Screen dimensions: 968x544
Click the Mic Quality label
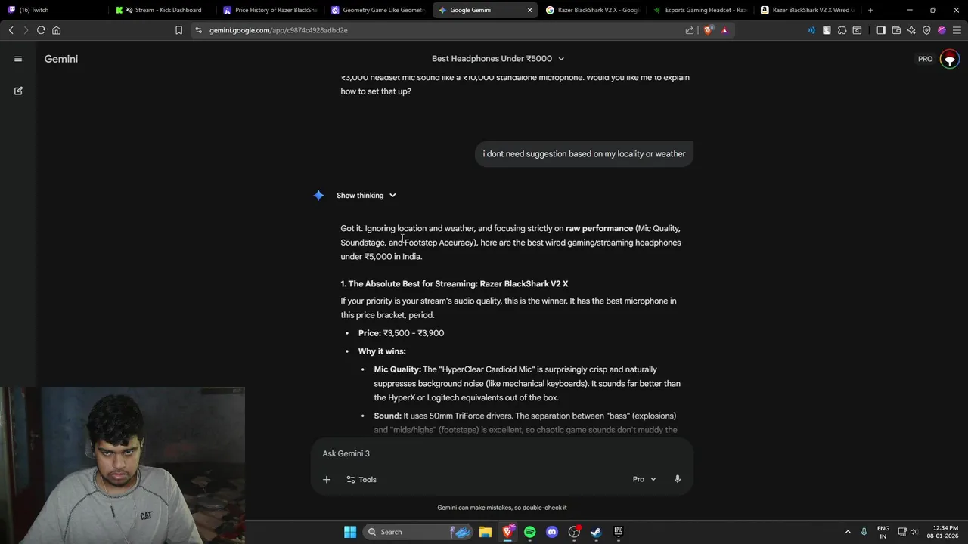point(397,369)
